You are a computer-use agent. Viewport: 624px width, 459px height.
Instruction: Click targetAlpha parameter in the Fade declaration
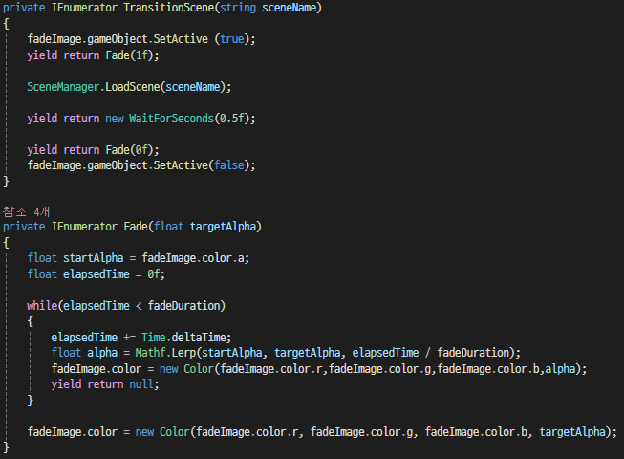[223, 227]
